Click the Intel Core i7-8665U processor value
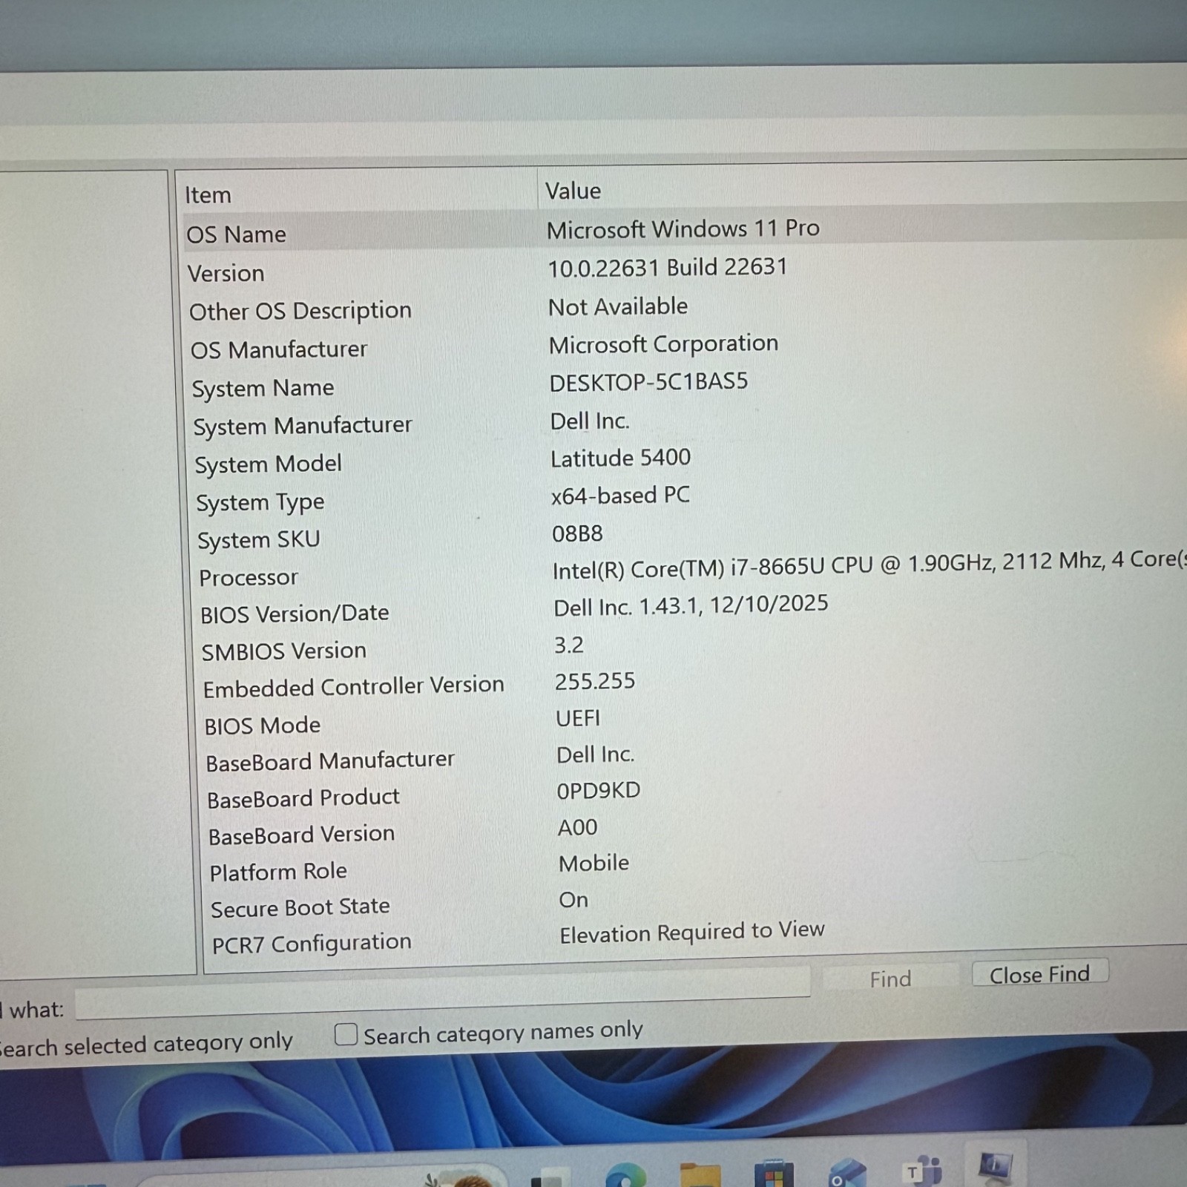Viewport: 1187px width, 1187px height. click(869, 565)
